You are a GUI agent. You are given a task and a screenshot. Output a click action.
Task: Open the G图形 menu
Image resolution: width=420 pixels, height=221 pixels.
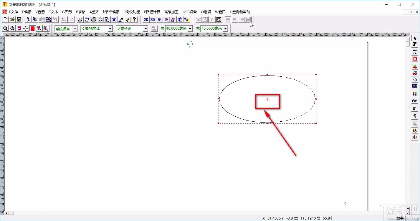pos(67,12)
